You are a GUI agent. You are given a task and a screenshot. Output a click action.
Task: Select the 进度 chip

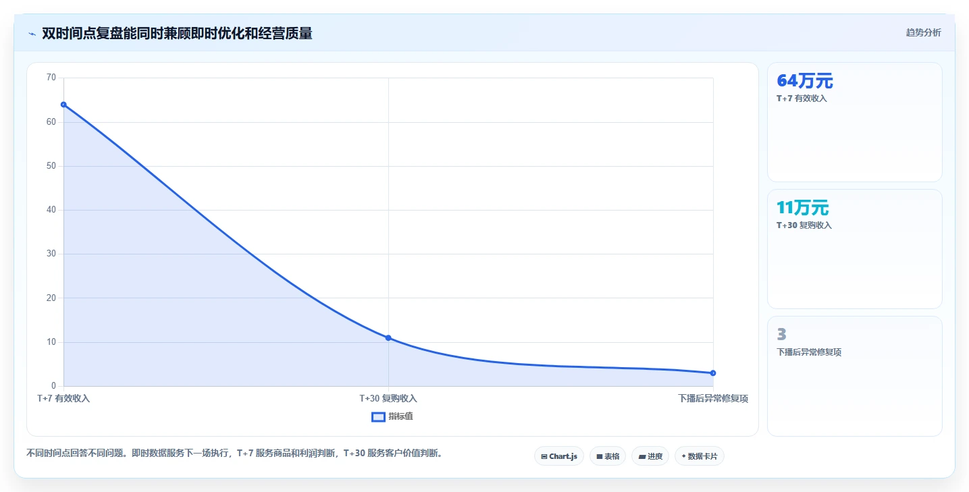coord(650,456)
